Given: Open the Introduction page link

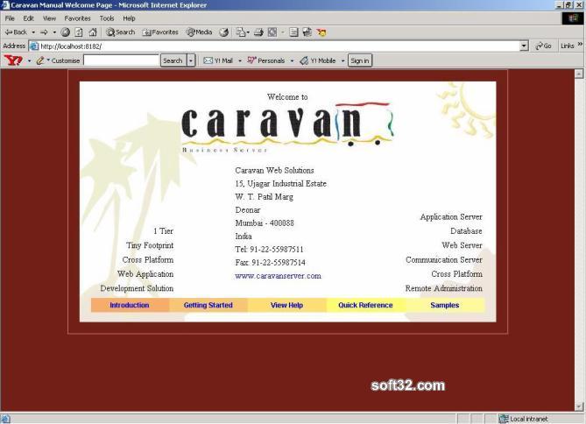Looking at the screenshot, I should click(x=130, y=305).
